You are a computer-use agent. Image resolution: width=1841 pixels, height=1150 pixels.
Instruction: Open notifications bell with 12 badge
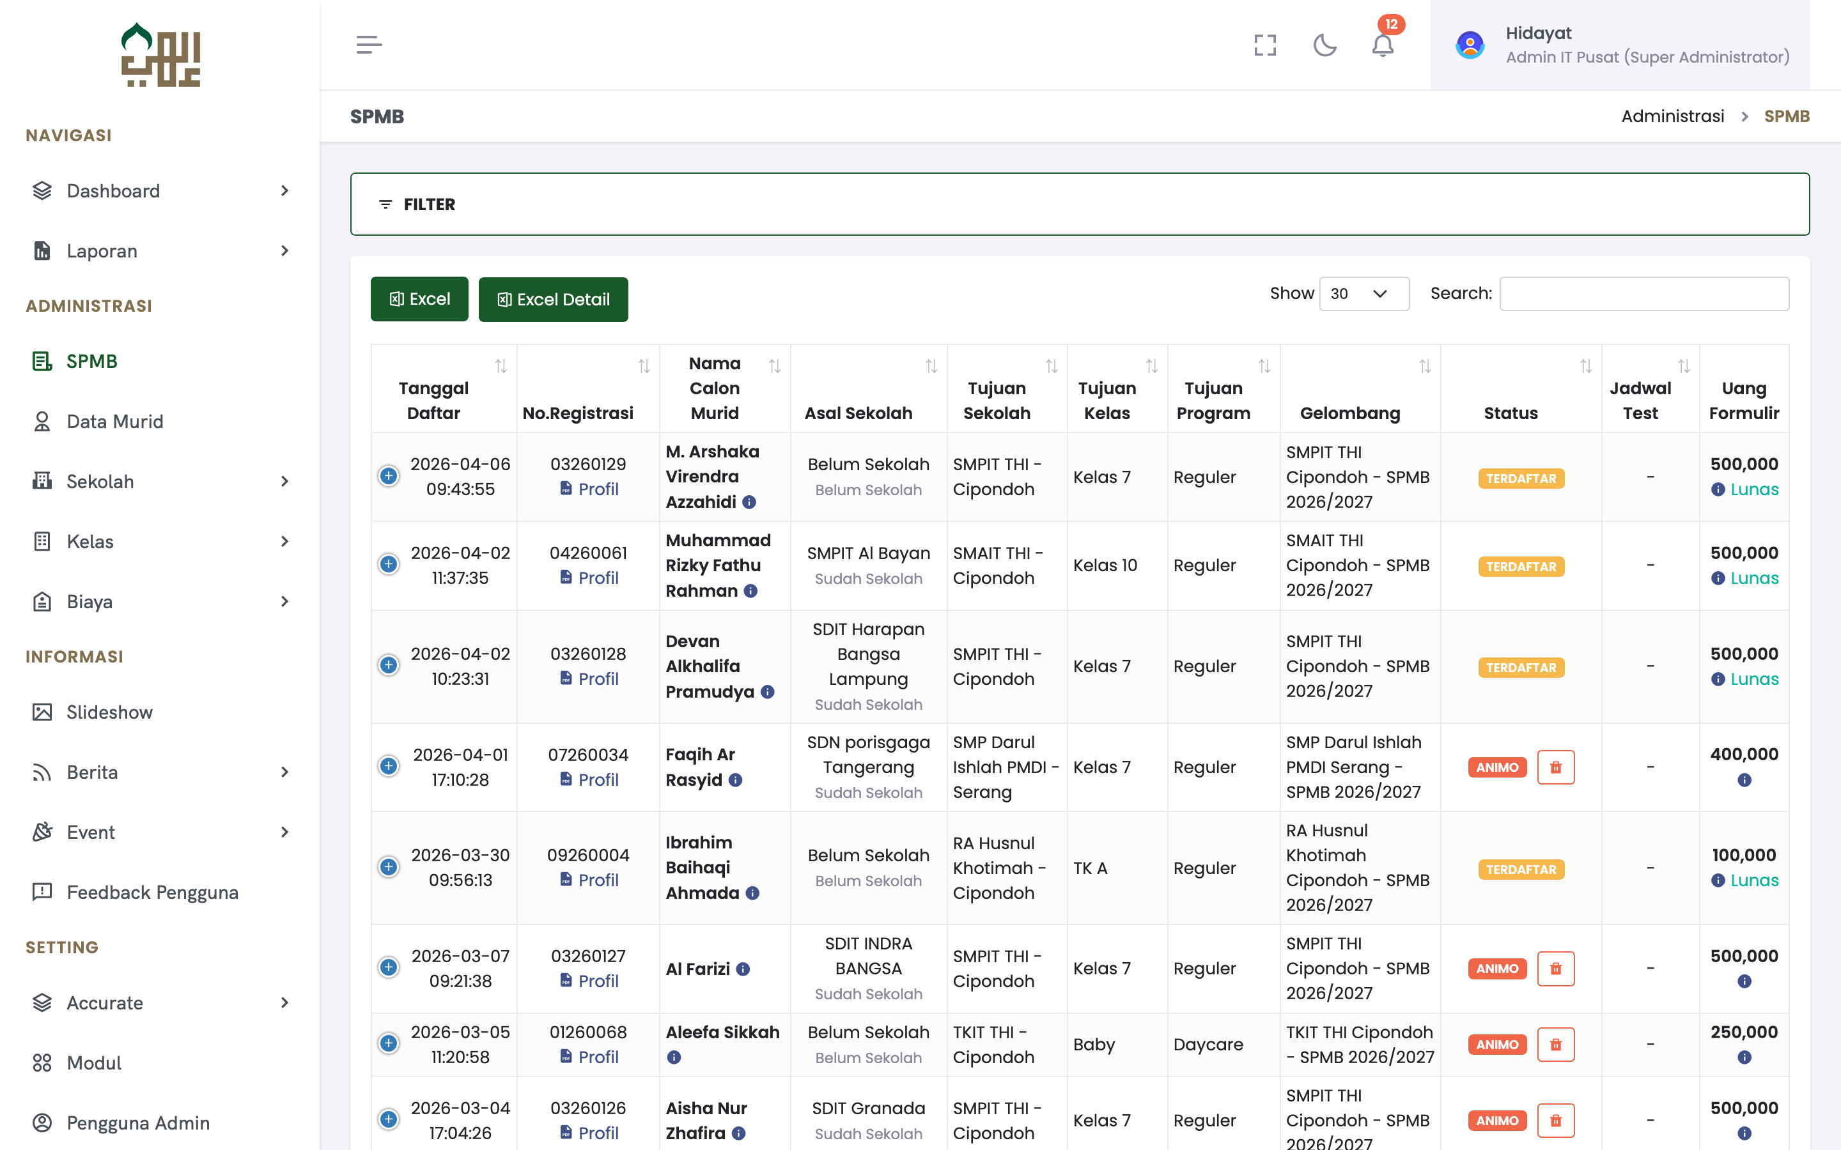(1383, 45)
